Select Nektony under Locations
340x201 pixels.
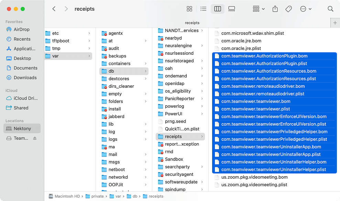[x=22, y=128]
